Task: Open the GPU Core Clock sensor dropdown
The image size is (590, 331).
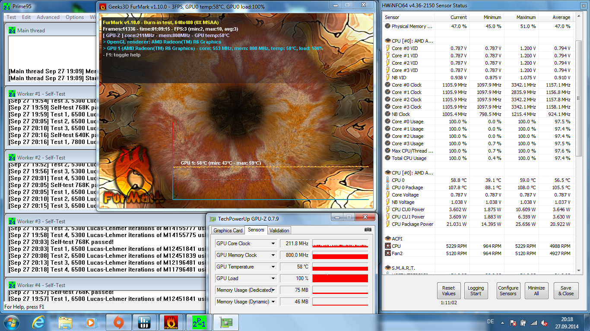Action: click(x=273, y=244)
